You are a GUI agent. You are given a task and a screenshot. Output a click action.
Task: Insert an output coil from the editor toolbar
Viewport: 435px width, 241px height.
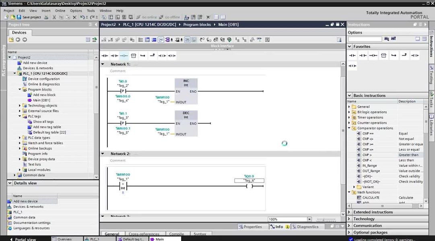(124, 56)
